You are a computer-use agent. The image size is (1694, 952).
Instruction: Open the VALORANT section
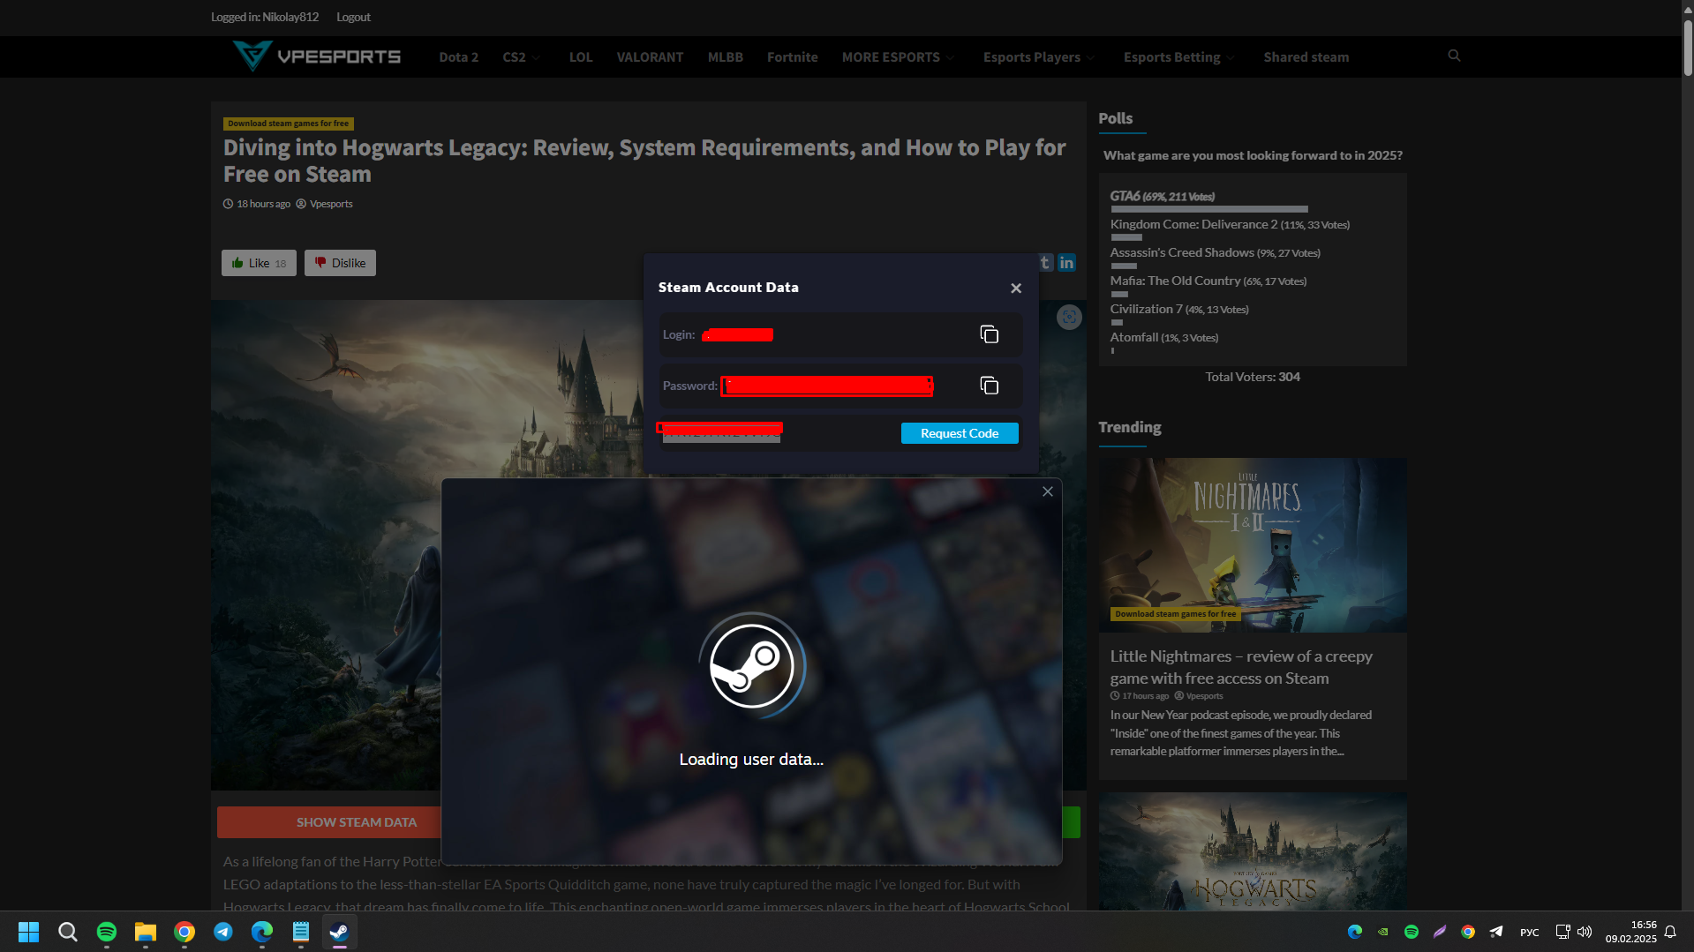coord(650,57)
